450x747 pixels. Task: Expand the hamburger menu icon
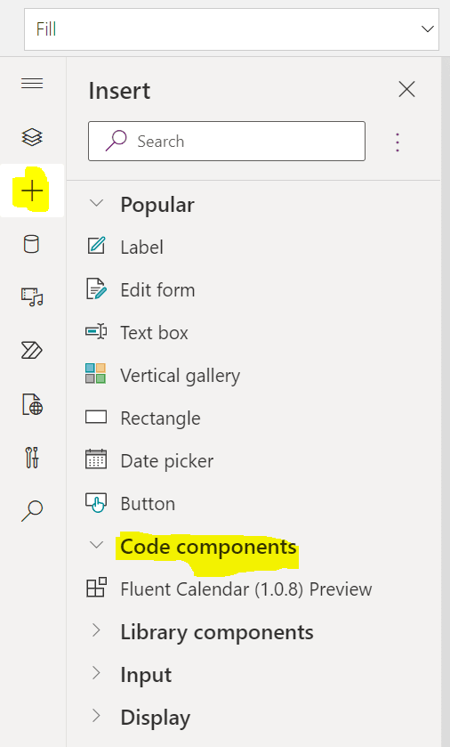click(x=32, y=84)
